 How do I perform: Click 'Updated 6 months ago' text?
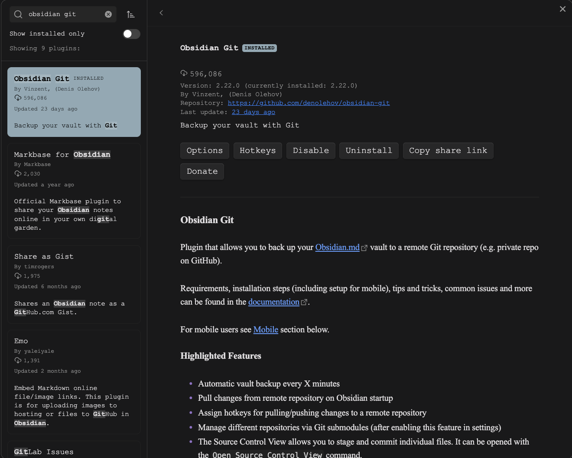[x=48, y=287]
